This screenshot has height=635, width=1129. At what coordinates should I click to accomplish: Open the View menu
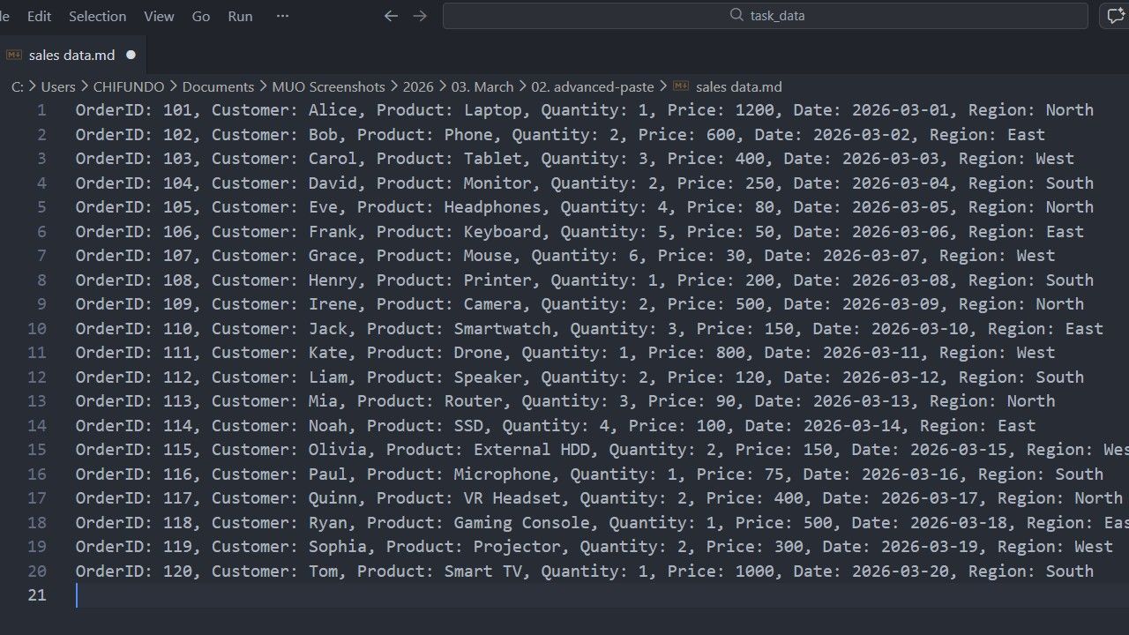click(x=159, y=16)
